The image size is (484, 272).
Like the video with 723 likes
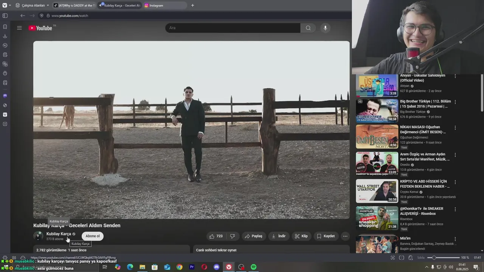216,236
